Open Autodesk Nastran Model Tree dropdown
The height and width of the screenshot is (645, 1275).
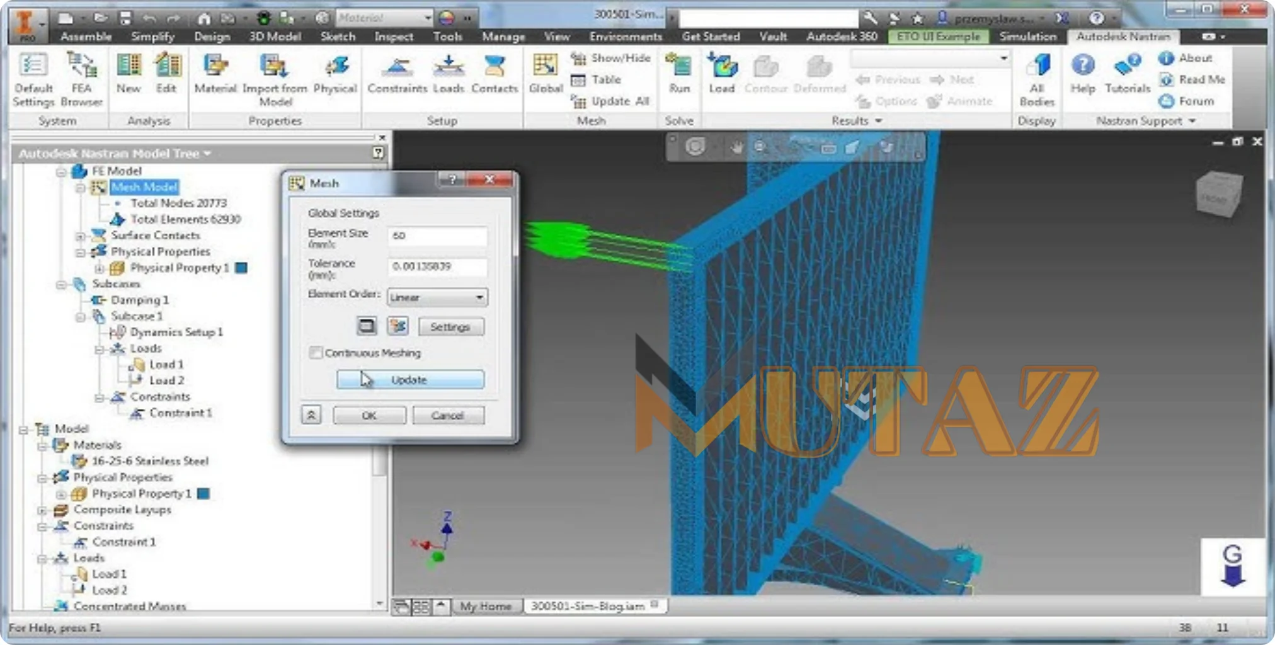[x=207, y=153]
